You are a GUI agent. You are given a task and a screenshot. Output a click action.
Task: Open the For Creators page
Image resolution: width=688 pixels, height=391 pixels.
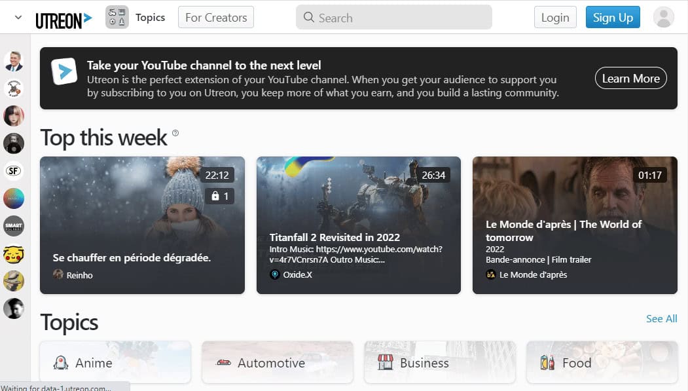216,18
